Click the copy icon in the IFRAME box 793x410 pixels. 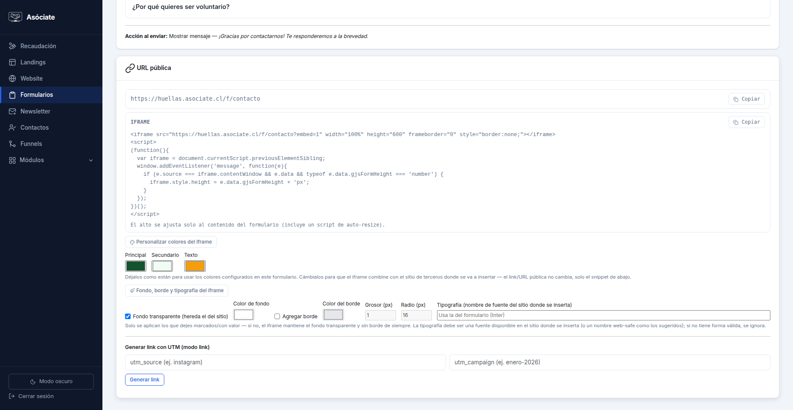[x=736, y=122]
